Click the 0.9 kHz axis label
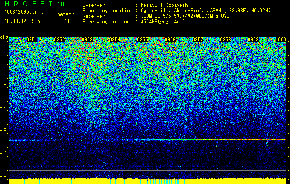Viewport: 290px width, 184px height. click(x=4, y=106)
